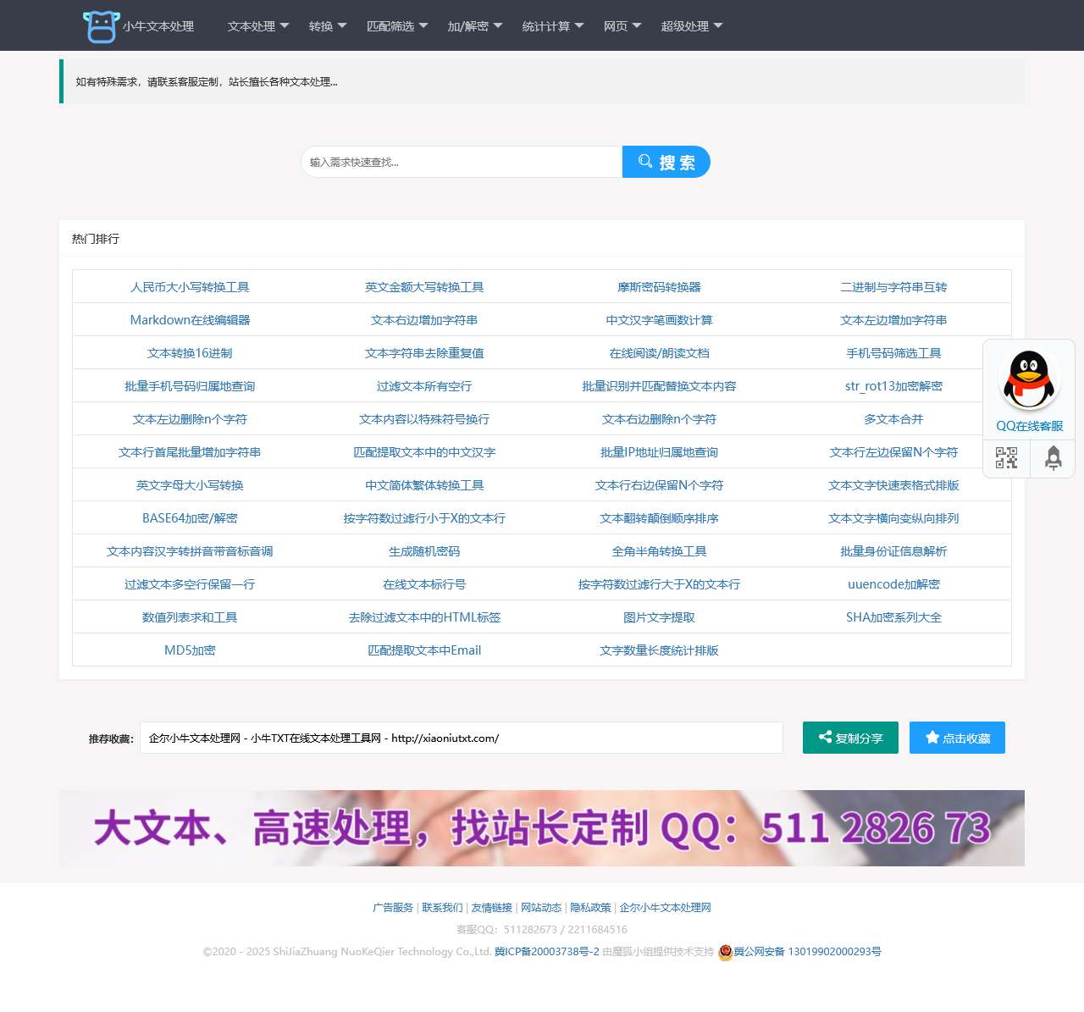Click the share icon on 复制分享 button
The height and width of the screenshot is (1012, 1084).
(824, 737)
